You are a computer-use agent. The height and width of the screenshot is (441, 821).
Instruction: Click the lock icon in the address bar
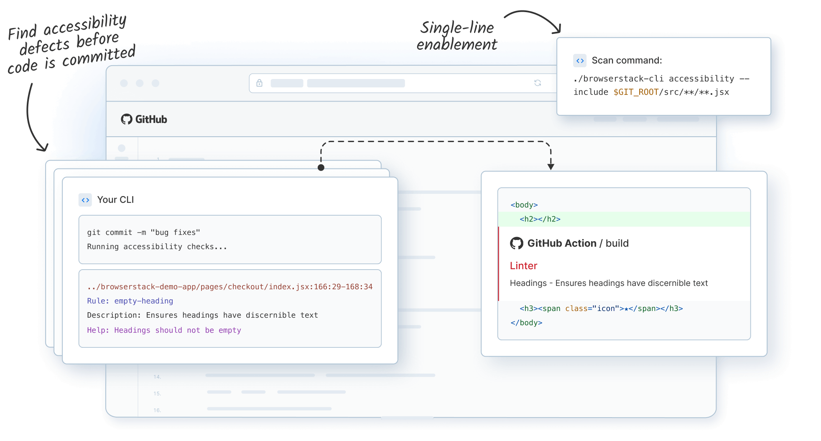(x=259, y=83)
